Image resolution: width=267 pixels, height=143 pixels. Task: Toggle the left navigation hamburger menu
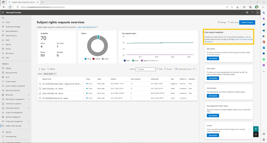coord(3,18)
